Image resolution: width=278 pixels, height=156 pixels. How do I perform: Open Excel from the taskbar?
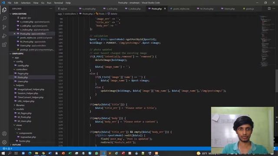pyautogui.click(x=70, y=153)
